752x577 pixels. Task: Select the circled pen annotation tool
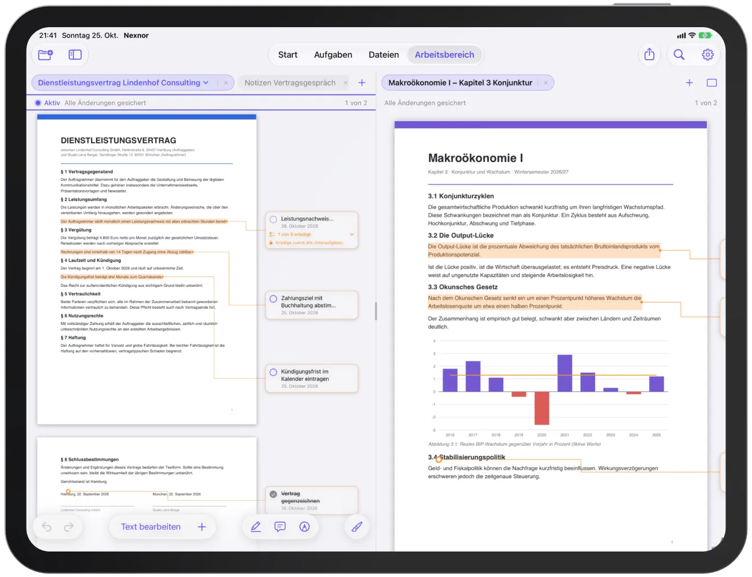coord(305,527)
